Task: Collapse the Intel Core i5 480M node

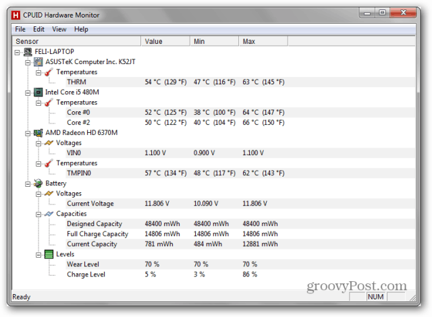Action: [28, 93]
